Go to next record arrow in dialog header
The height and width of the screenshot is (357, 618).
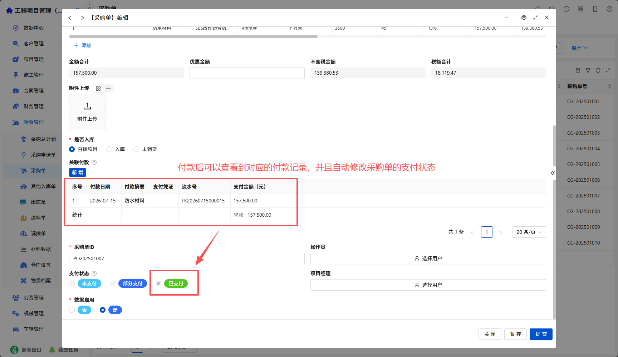pos(83,18)
